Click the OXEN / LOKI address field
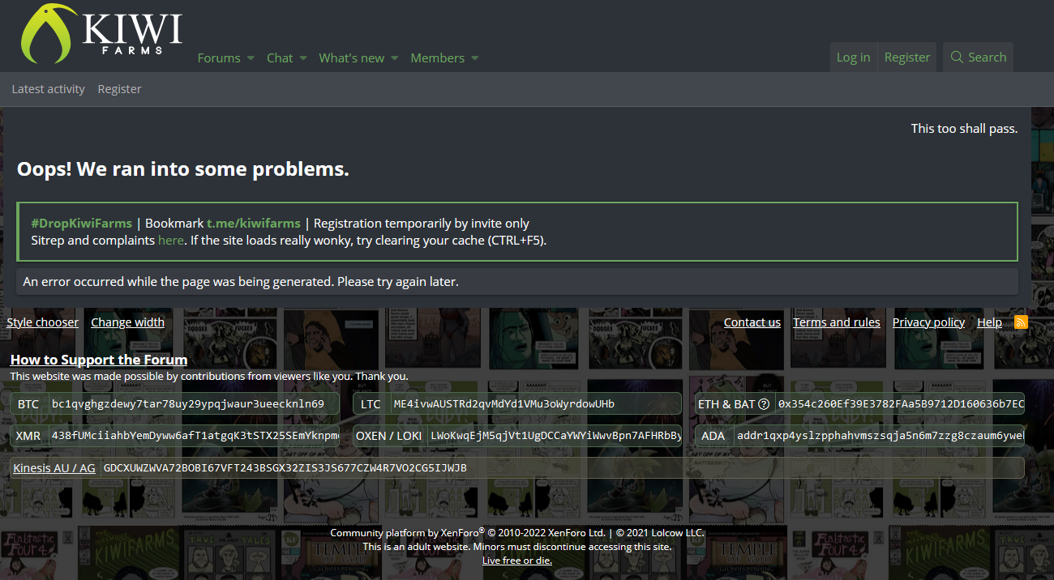1054x580 pixels. coord(555,436)
